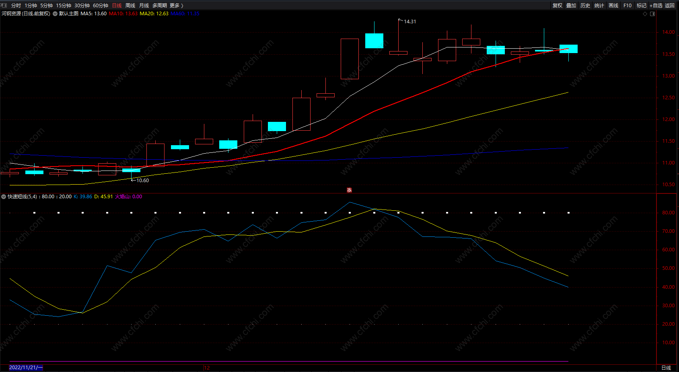
Task: Click the sidebar collapse icon at top-left
Action: 4,5
